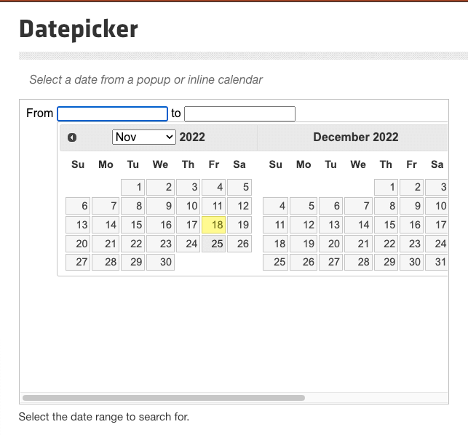468x435 pixels.
Task: Click the From date input field
Action: pos(112,113)
